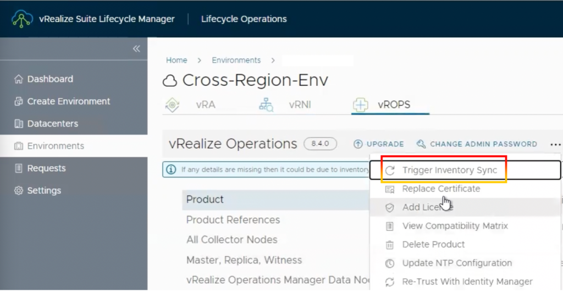Click the Datacenters building icon
Viewport: 563px width, 292px height.
pos(19,124)
